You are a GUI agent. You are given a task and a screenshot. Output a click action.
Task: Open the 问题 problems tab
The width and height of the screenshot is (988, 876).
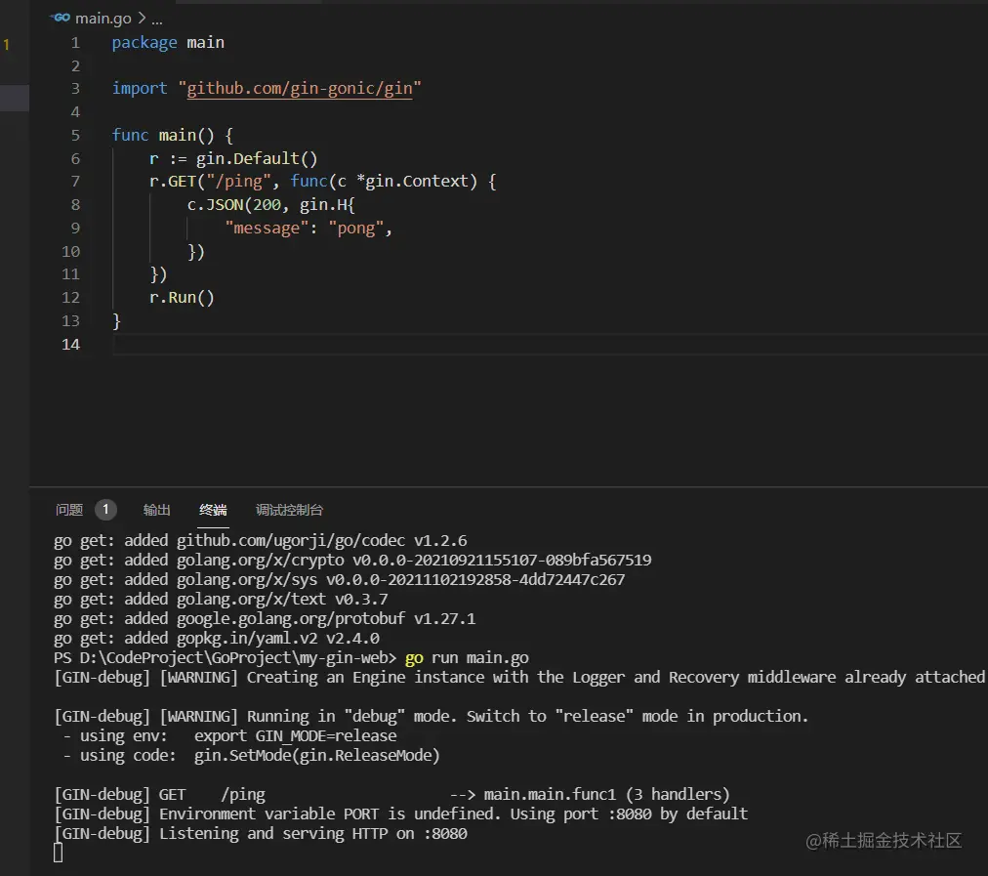pyautogui.click(x=69, y=510)
